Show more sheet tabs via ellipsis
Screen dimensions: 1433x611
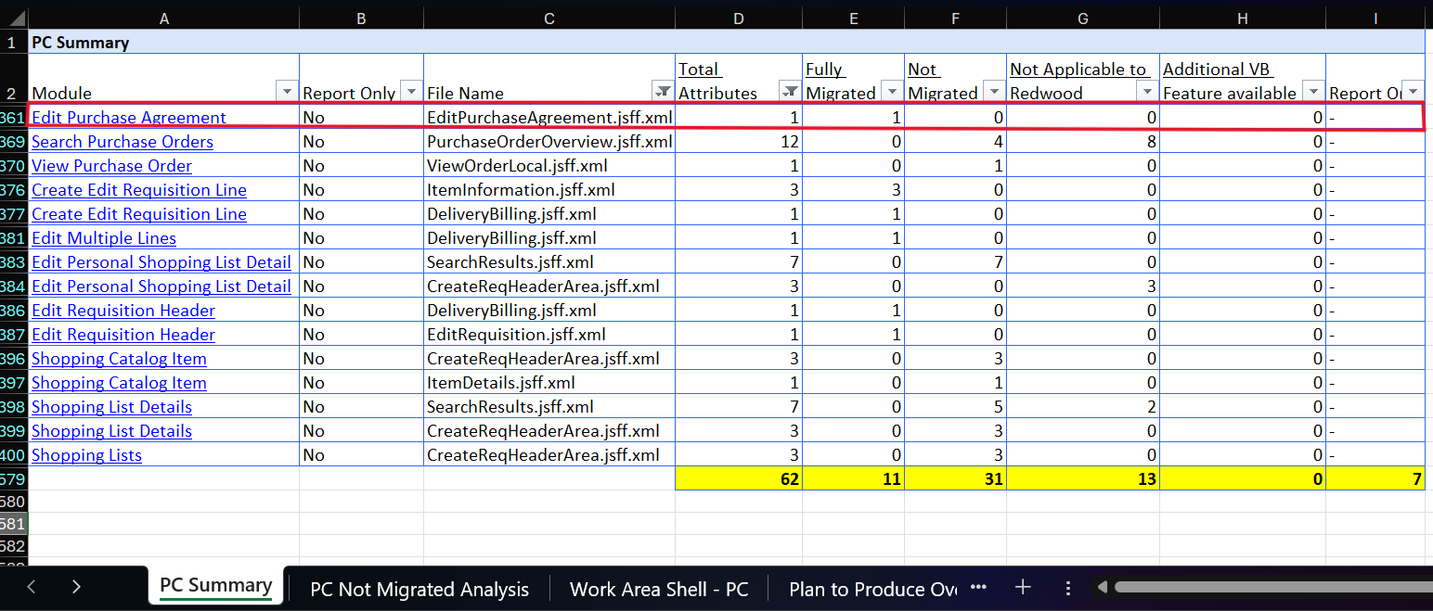977,587
